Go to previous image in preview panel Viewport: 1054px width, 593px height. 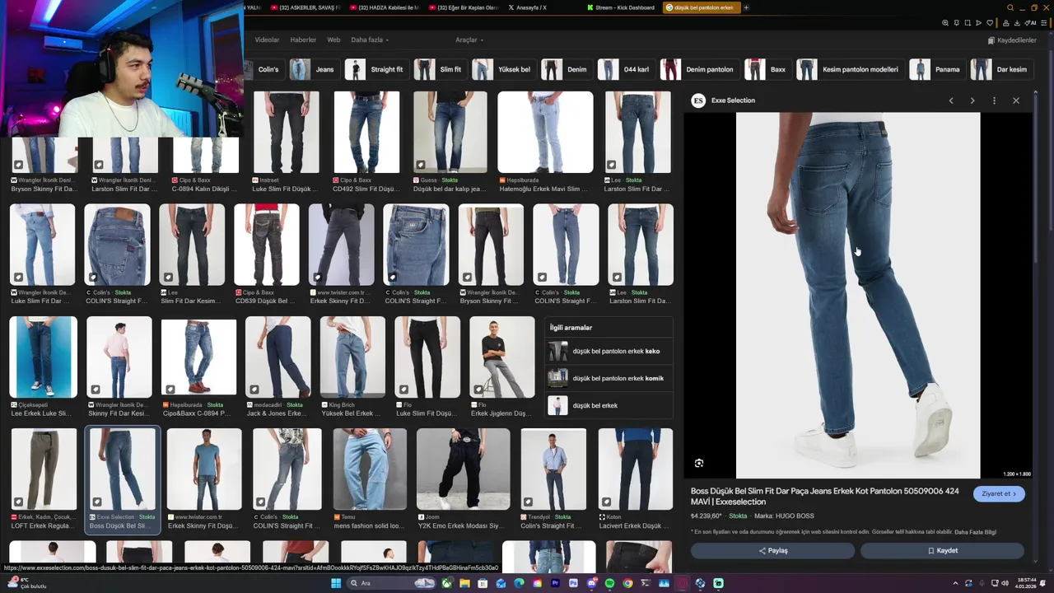click(x=951, y=100)
